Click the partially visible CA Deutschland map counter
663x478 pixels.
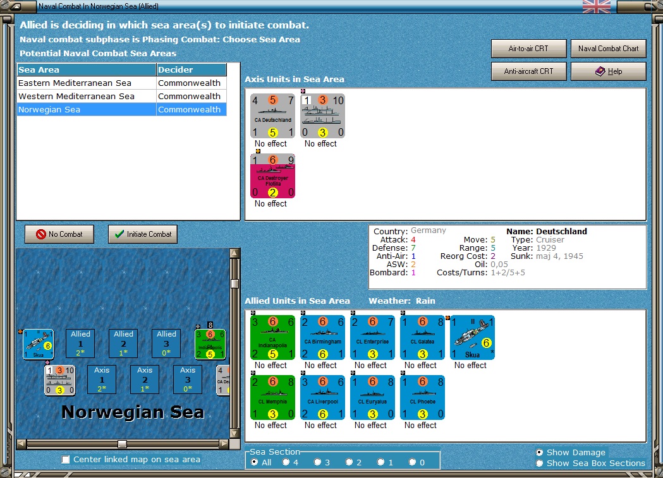coord(223,381)
